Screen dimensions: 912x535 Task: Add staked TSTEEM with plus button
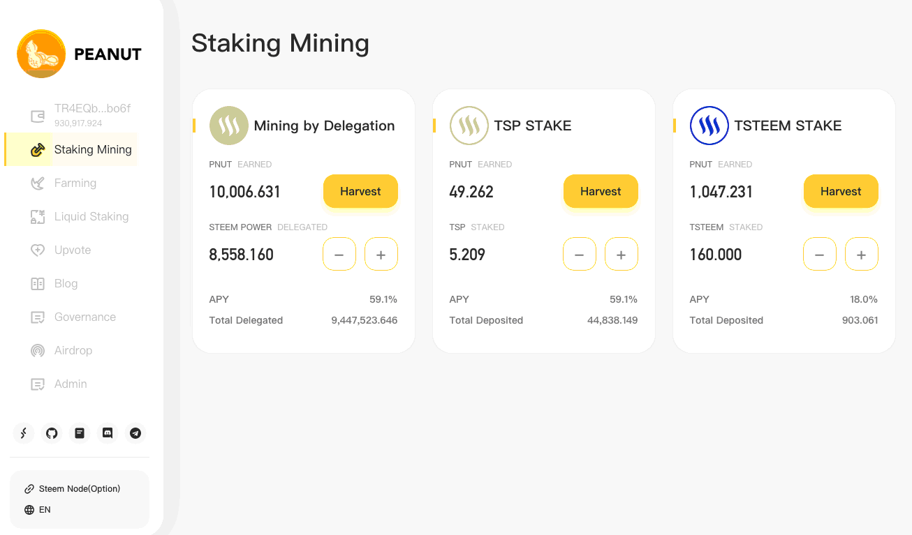click(862, 255)
